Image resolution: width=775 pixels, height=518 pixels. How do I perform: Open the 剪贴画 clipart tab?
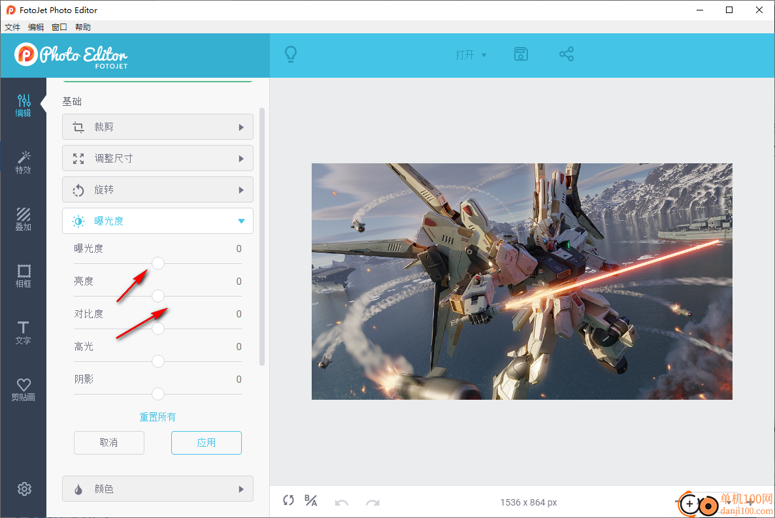point(24,389)
